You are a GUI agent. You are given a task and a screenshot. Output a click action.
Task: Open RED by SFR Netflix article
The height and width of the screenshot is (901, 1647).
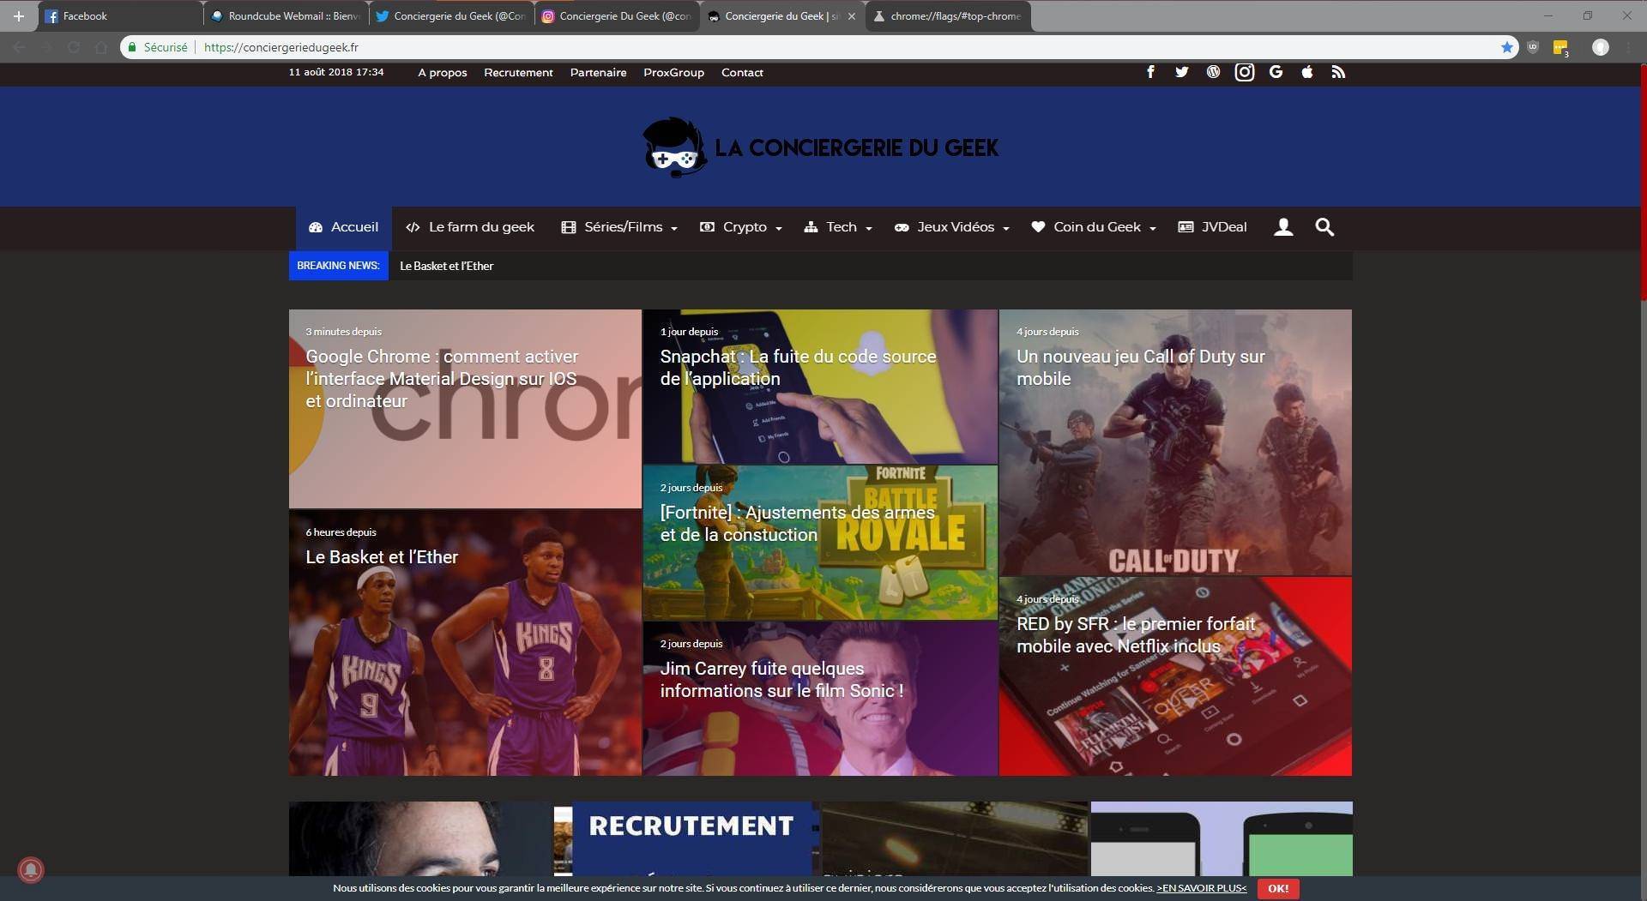point(1175,676)
